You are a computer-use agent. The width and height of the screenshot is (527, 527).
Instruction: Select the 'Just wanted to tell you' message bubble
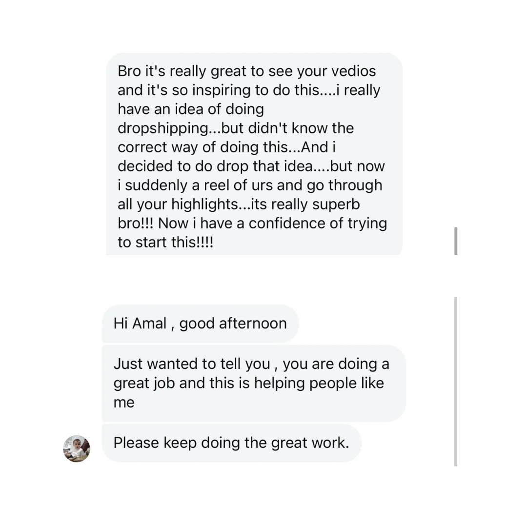(253, 383)
